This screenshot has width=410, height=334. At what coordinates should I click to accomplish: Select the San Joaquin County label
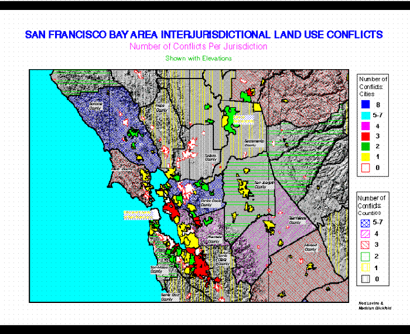(x=264, y=185)
